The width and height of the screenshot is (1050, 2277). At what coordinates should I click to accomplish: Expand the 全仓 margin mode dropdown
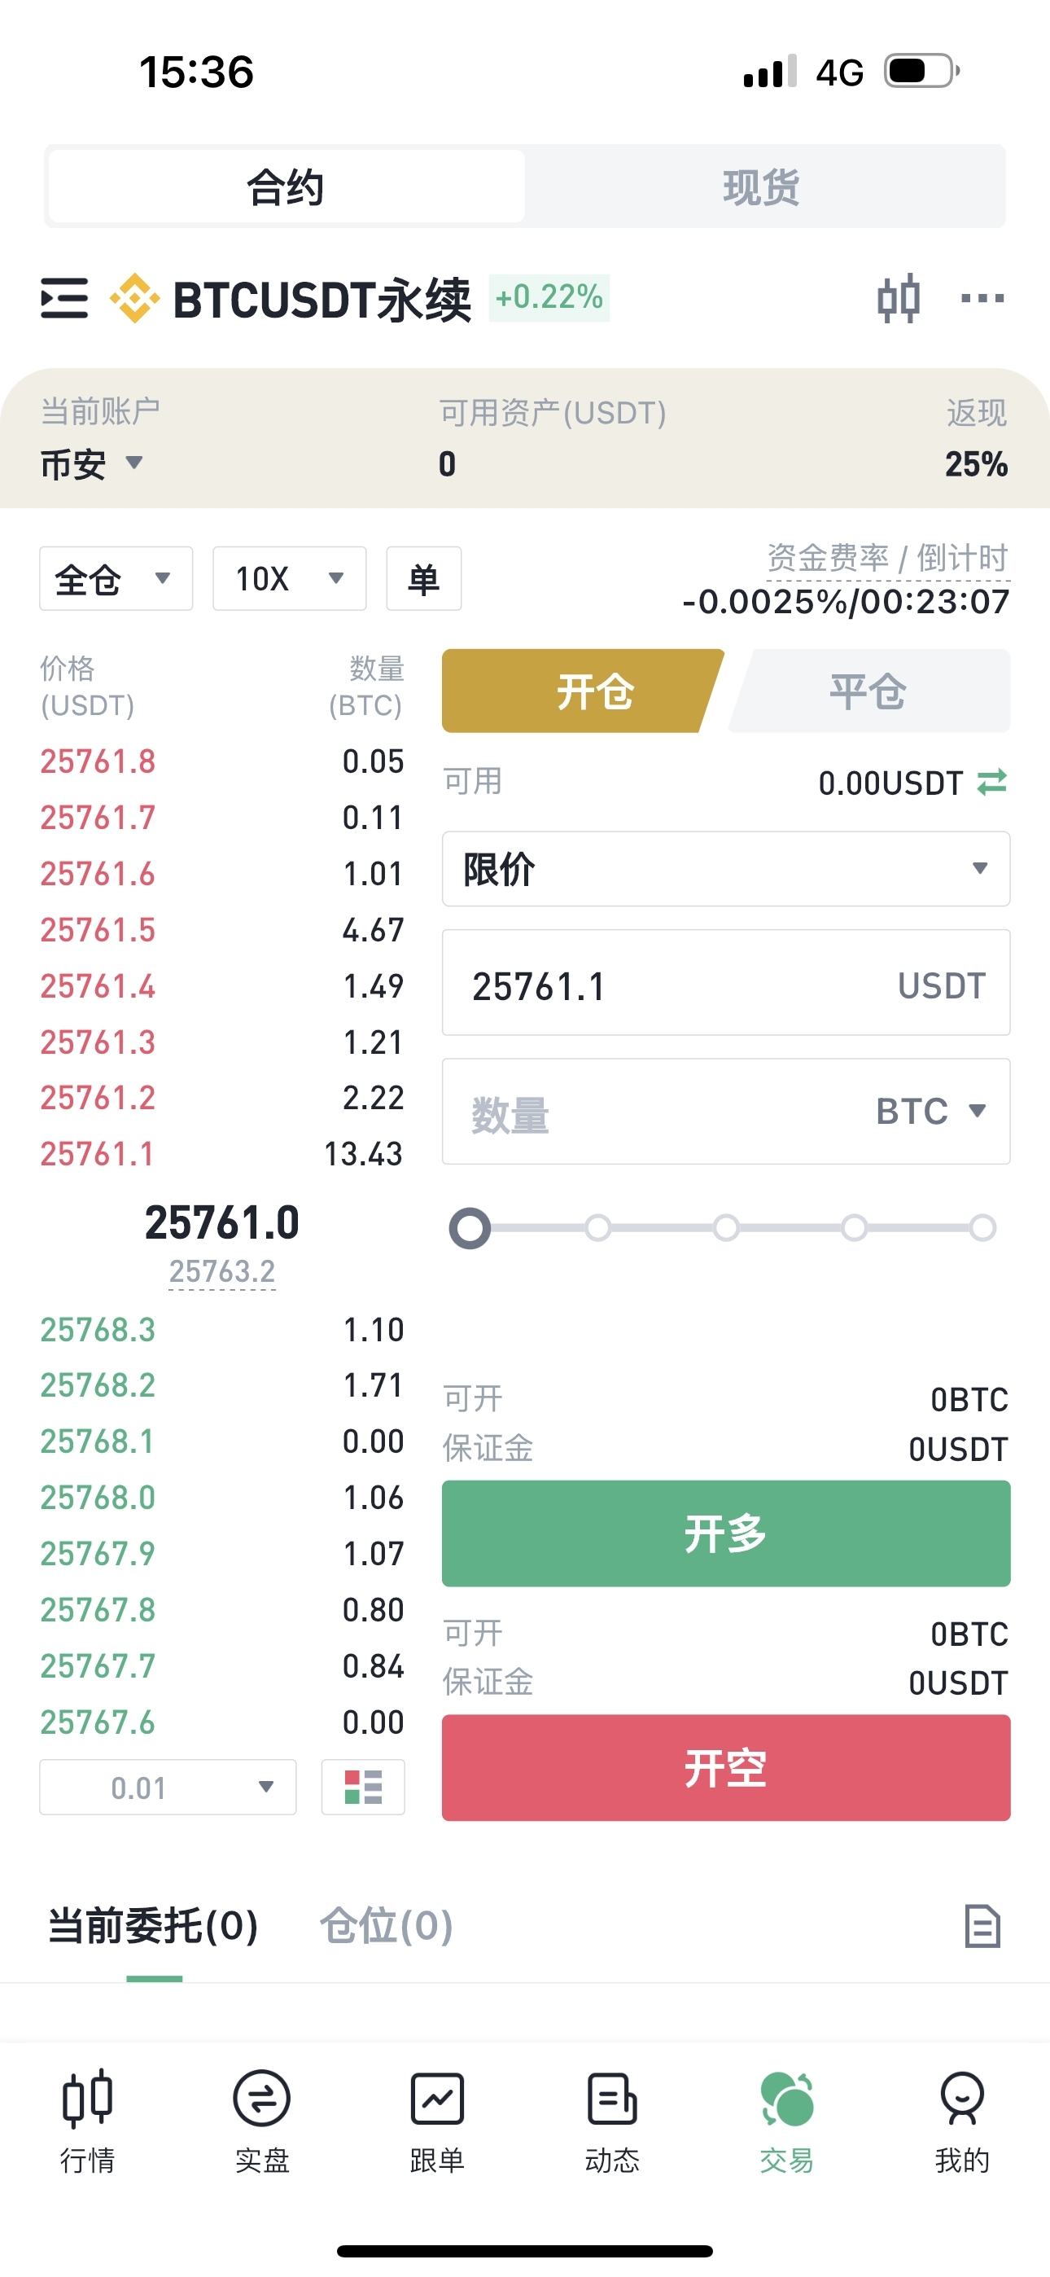tap(116, 579)
